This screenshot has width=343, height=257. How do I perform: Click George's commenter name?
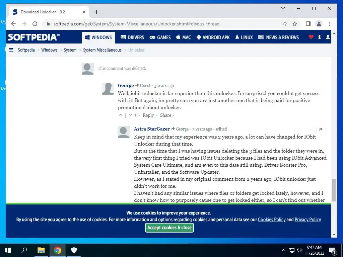(x=126, y=85)
